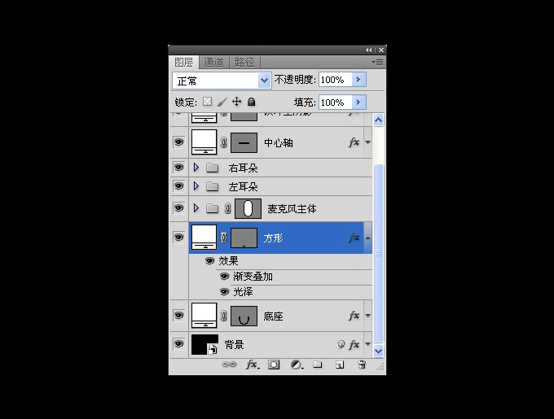Select the 方形 layer mask thumbnail
Screen dimensions: 554x419
pos(244,238)
